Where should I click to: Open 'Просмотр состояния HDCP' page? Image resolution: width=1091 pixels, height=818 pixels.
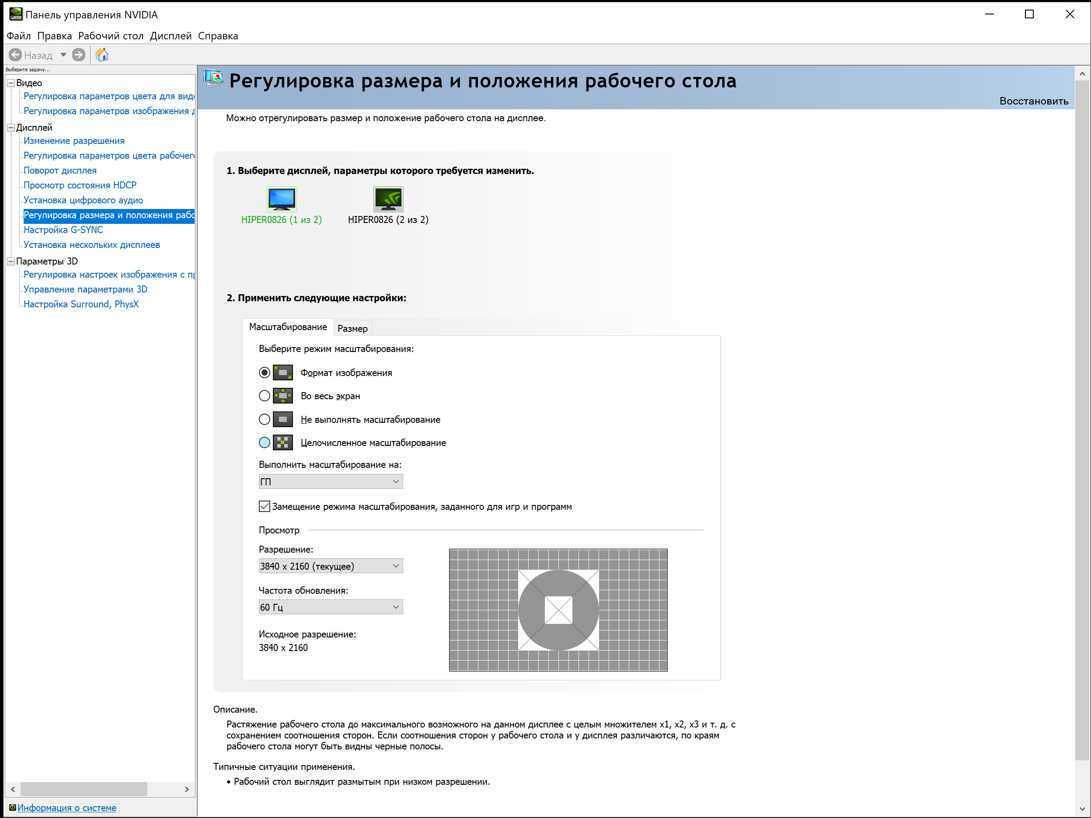[x=80, y=185]
